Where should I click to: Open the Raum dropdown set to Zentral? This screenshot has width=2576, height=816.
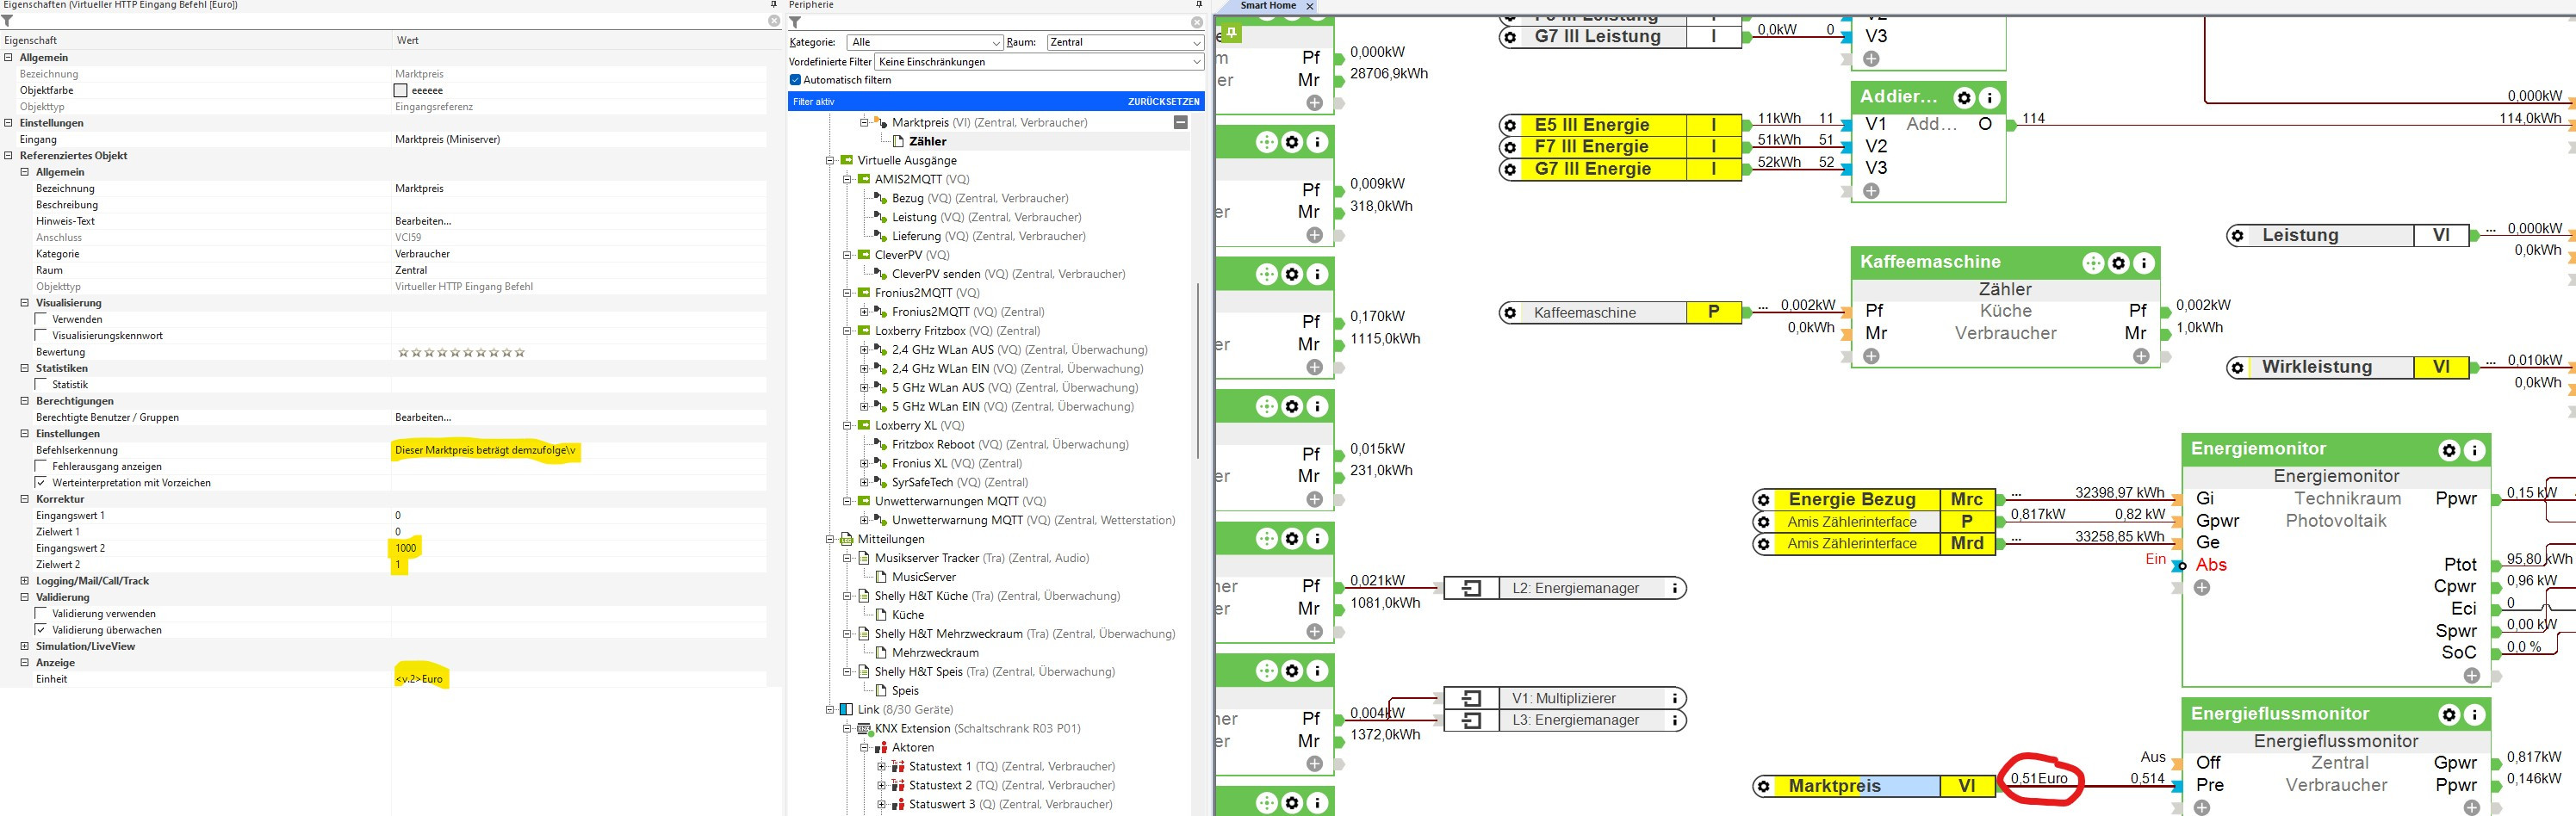click(x=1125, y=42)
